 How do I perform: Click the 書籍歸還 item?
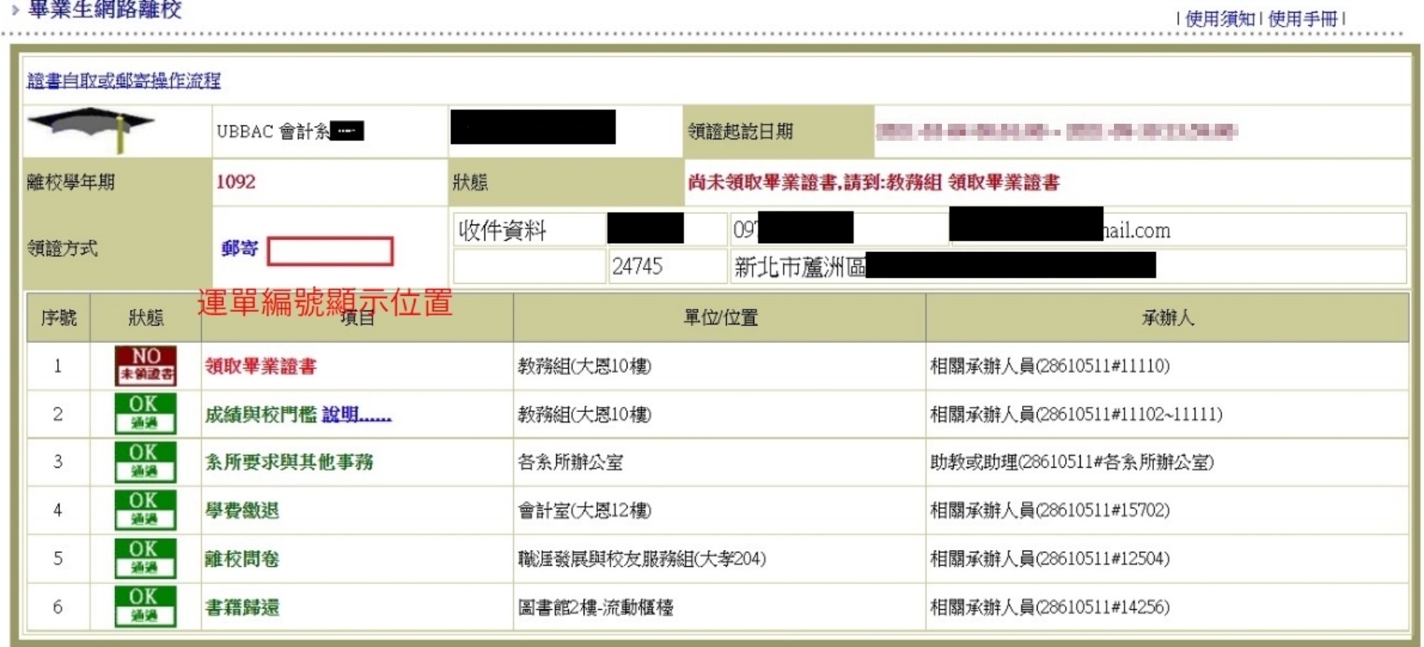[x=242, y=607]
